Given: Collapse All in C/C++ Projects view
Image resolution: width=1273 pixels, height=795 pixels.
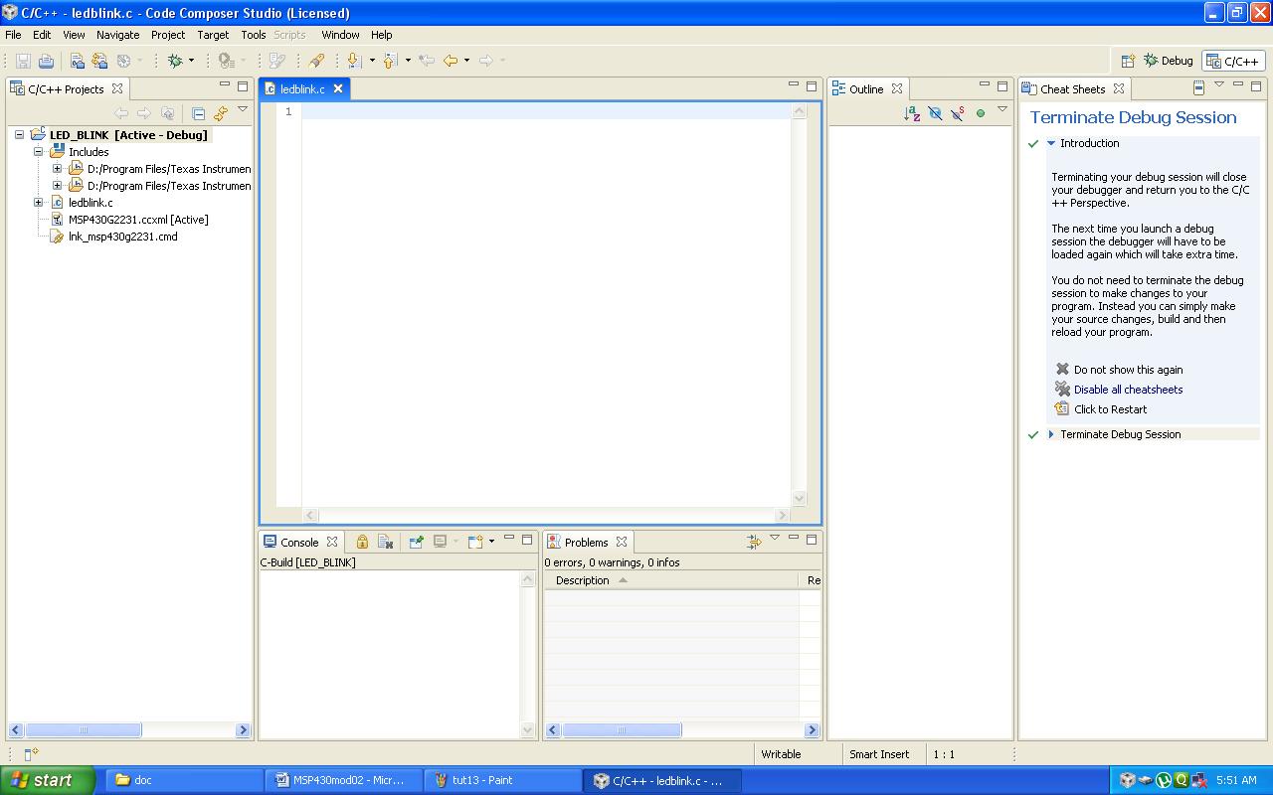Looking at the screenshot, I should (x=198, y=113).
